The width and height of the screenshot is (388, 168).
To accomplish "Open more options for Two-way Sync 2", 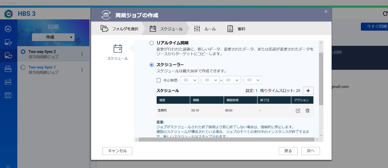I will pos(82,54).
